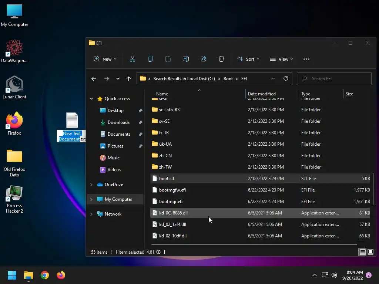Show hidden tray icons chevron
The image size is (379, 284).
click(315, 275)
